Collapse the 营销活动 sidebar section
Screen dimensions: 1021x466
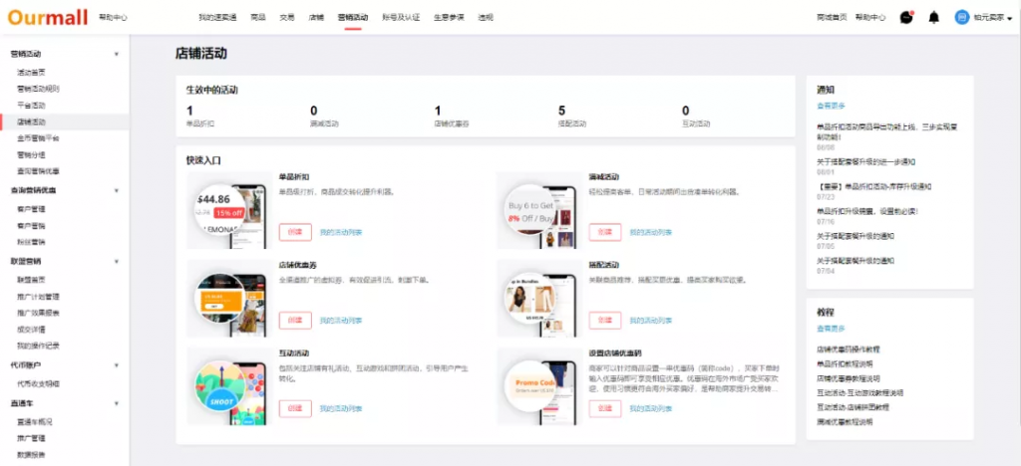point(117,54)
